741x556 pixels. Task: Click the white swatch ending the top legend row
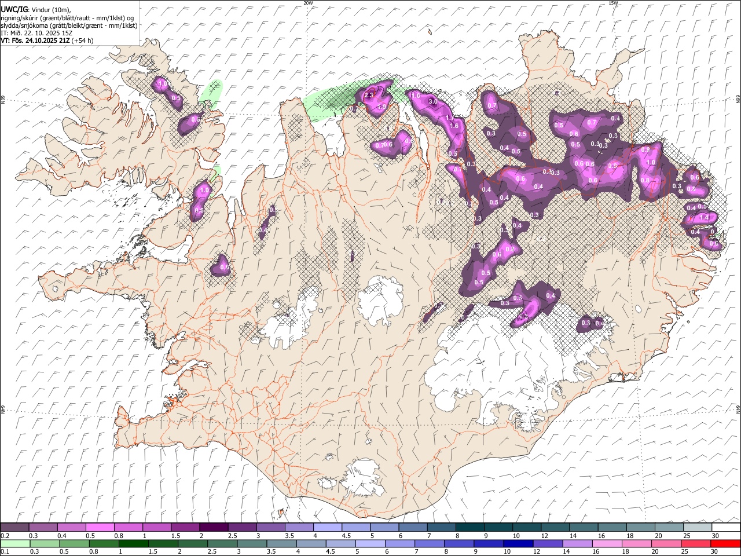coord(726,528)
